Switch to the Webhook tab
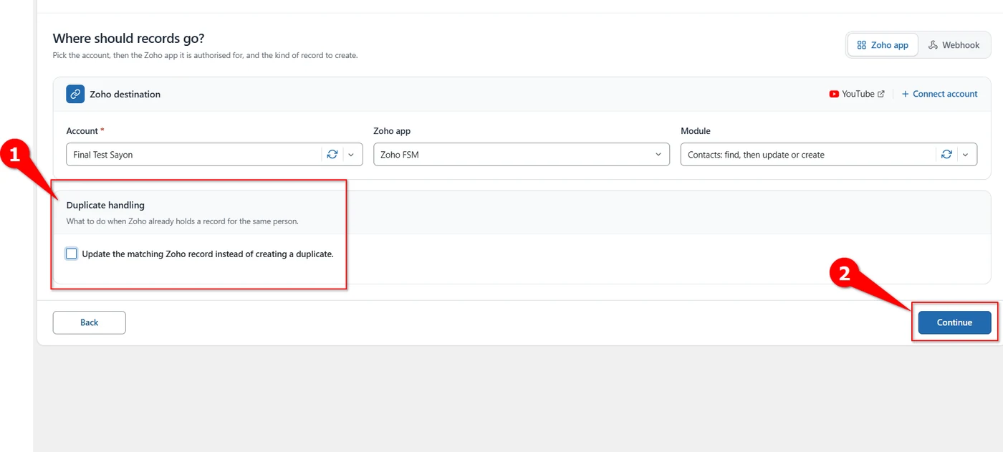 (x=954, y=45)
